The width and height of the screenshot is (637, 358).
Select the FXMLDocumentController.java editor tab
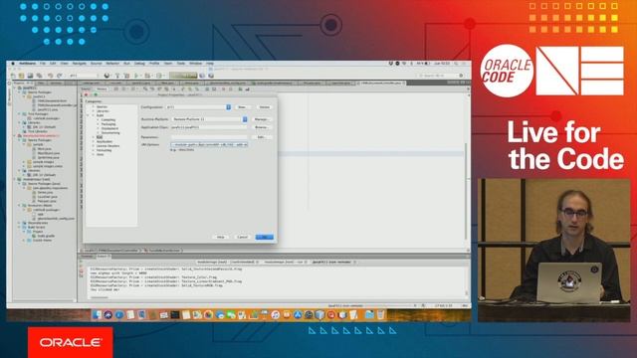coord(381,83)
